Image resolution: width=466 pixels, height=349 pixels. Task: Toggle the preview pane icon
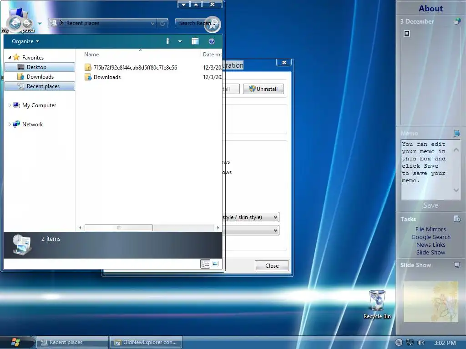195,41
